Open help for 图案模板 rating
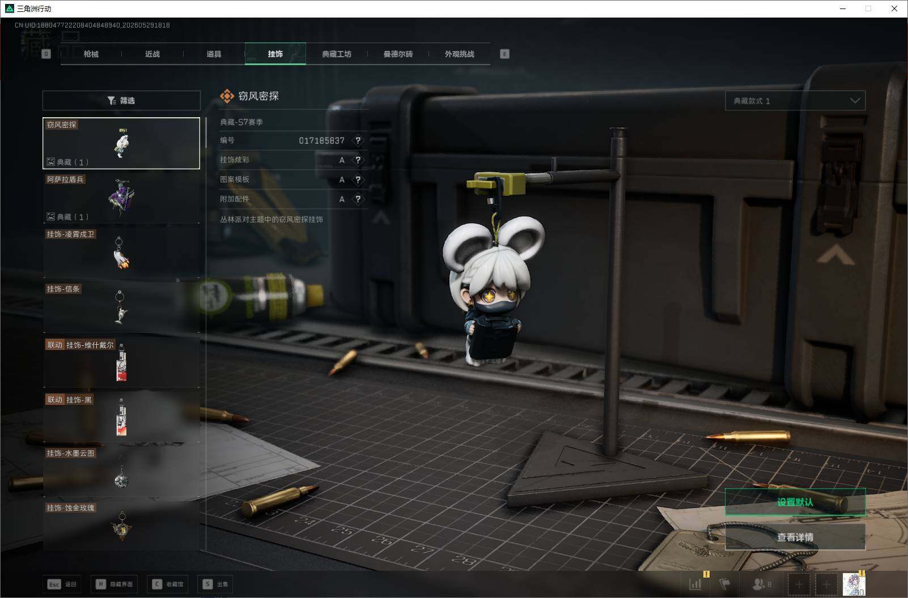This screenshot has height=598, width=908. click(358, 180)
